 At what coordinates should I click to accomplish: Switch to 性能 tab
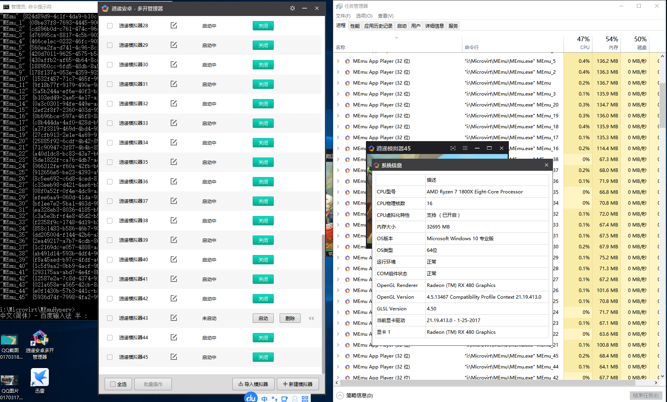click(355, 26)
